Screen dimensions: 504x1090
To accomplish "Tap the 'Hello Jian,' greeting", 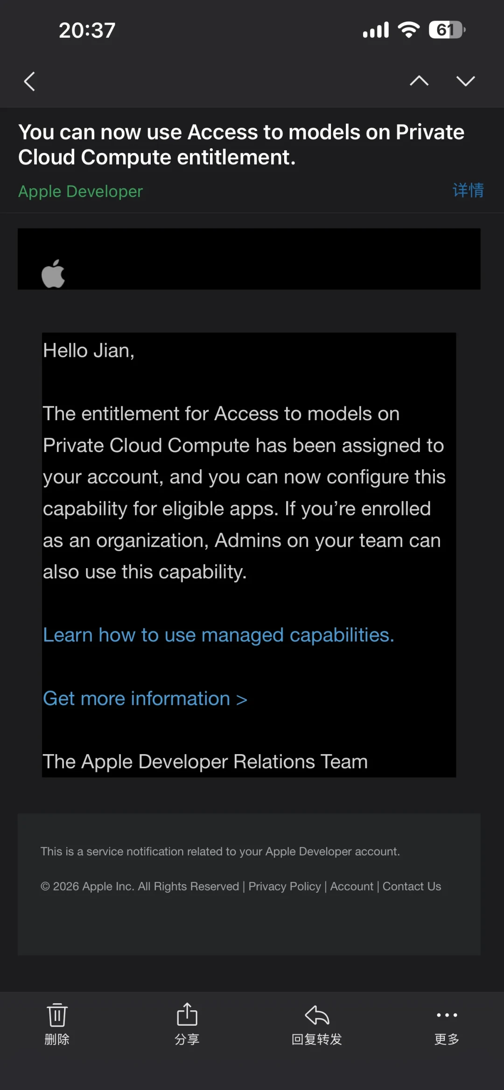I will click(x=89, y=351).
